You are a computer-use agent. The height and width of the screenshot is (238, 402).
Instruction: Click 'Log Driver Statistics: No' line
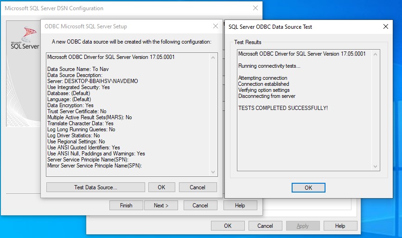click(x=74, y=135)
